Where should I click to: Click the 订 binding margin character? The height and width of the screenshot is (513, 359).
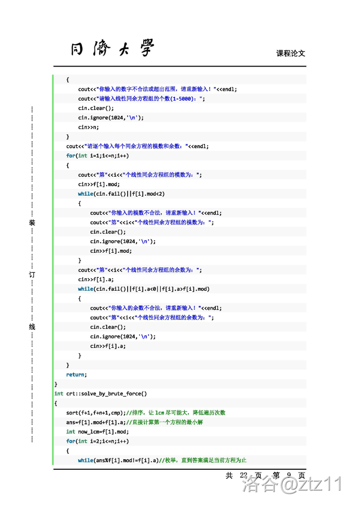point(32,275)
